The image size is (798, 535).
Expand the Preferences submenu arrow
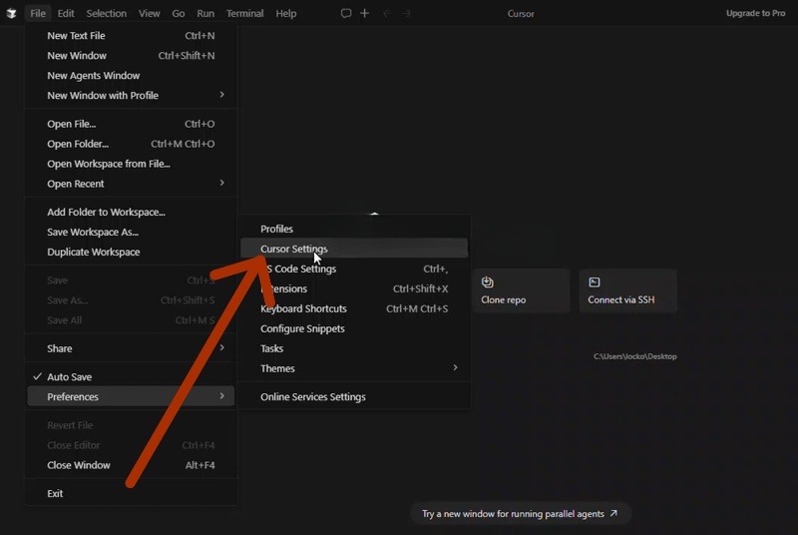pyautogui.click(x=221, y=396)
